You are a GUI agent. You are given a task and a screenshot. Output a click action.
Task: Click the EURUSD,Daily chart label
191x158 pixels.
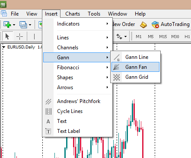pos(21,47)
